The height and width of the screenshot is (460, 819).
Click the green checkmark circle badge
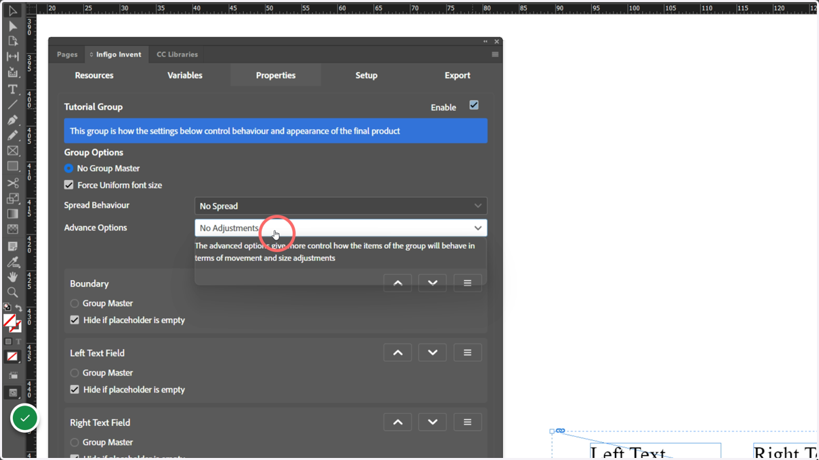click(x=25, y=418)
